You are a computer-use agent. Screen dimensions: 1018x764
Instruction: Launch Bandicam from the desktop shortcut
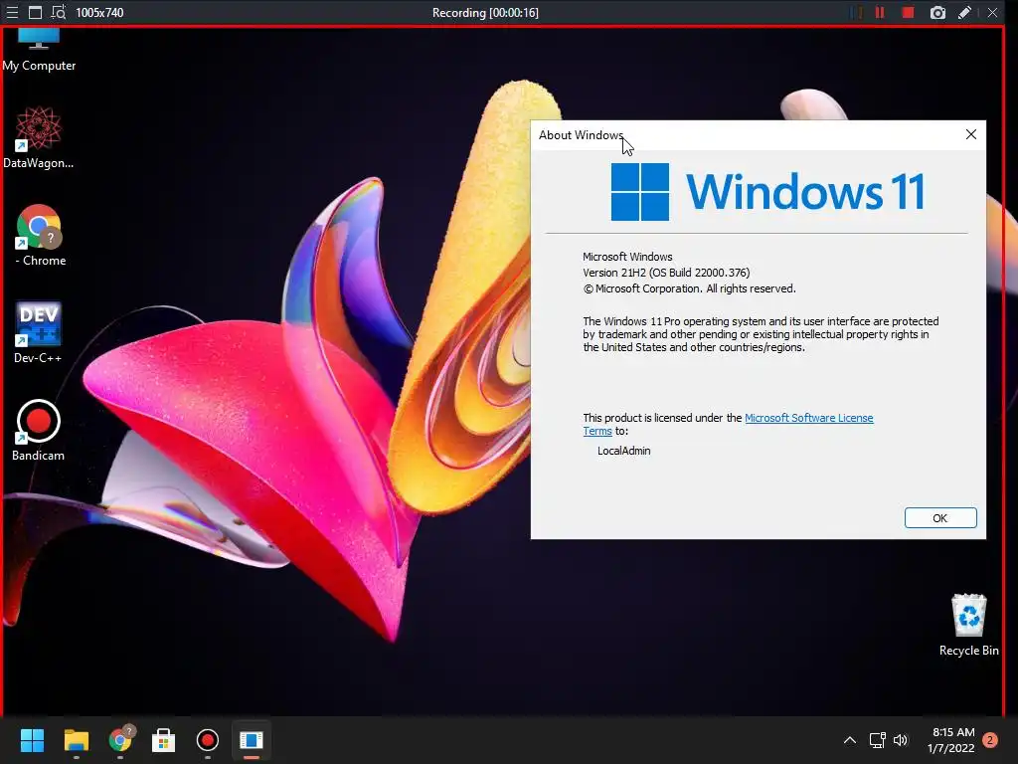(x=39, y=430)
